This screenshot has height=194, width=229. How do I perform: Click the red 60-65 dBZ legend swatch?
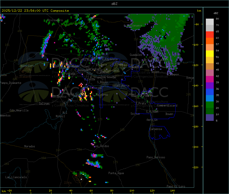pos(210,35)
